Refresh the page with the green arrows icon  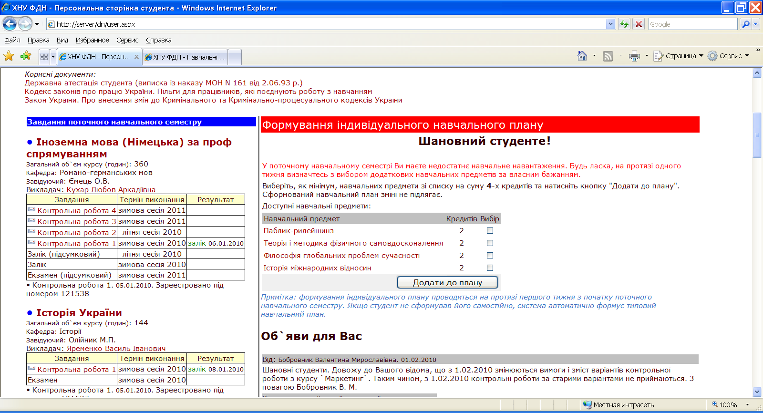click(624, 24)
